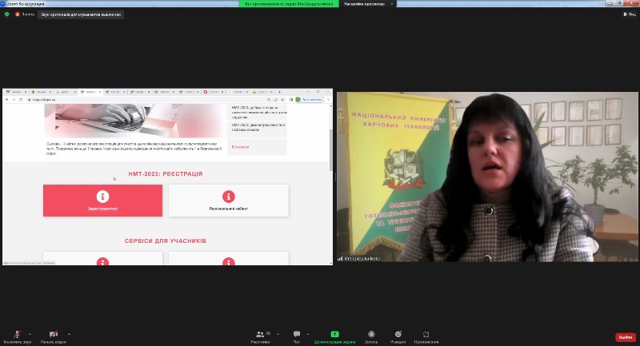Click the green browser profile avatar
Screen dimensions: 640x346
(x=298, y=99)
